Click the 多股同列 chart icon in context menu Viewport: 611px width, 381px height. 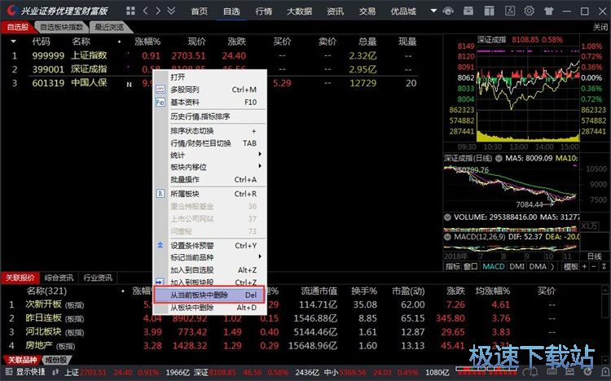tap(160, 90)
